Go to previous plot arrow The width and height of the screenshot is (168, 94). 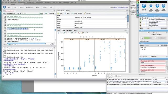coord(58,33)
